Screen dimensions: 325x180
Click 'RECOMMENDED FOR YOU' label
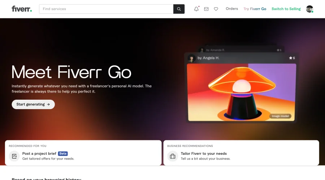click(27, 146)
